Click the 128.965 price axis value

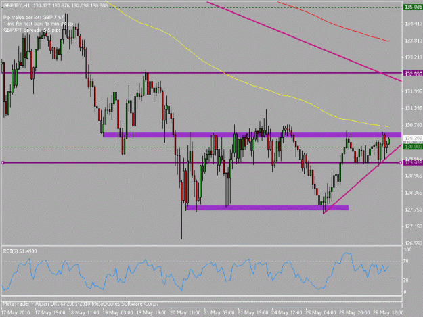[412, 176]
